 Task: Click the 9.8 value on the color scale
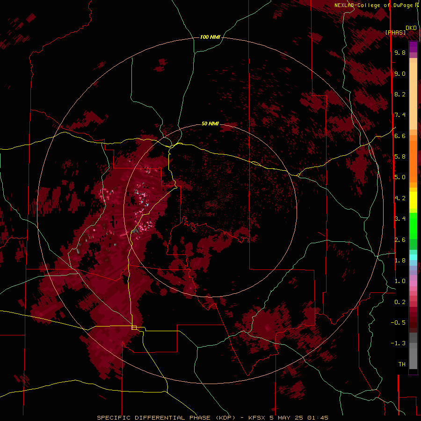(400, 52)
